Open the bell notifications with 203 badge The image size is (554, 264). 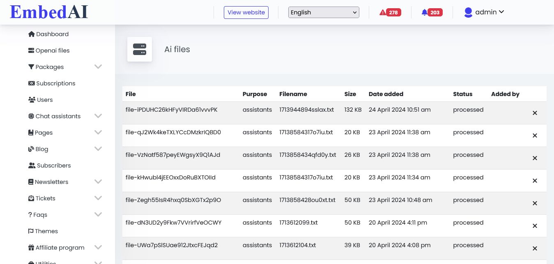pyautogui.click(x=432, y=12)
